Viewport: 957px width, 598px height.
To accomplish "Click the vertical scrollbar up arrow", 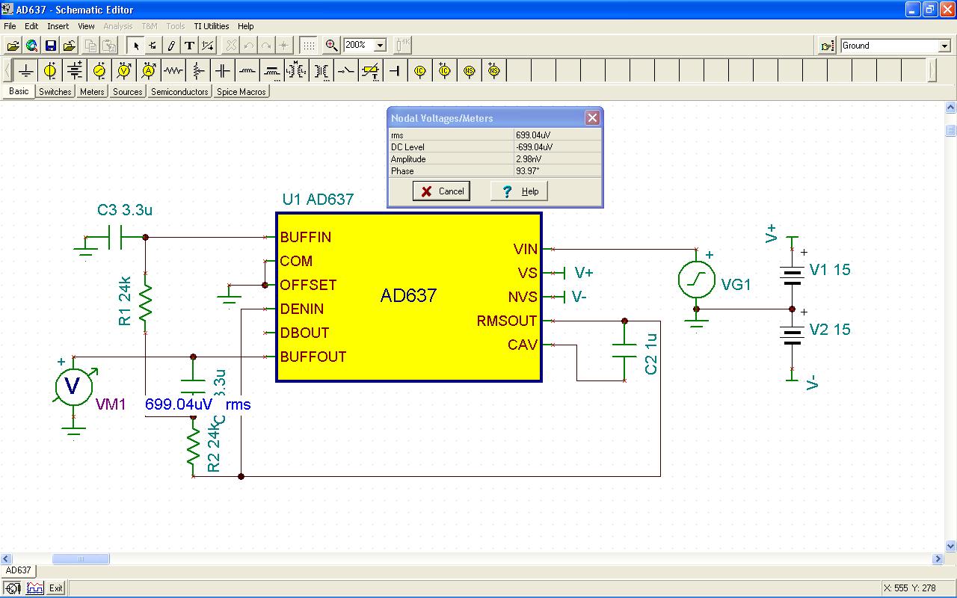I will (950, 108).
